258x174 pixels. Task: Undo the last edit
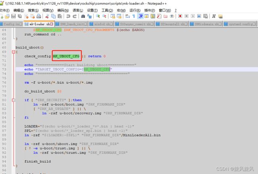click(x=68, y=16)
